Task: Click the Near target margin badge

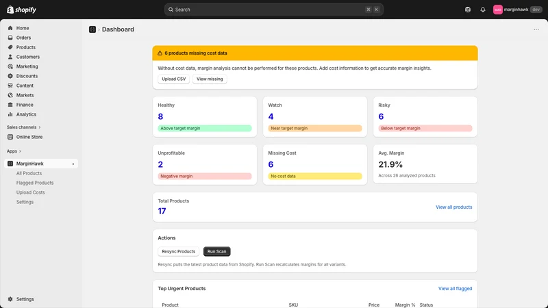Action: (315, 128)
